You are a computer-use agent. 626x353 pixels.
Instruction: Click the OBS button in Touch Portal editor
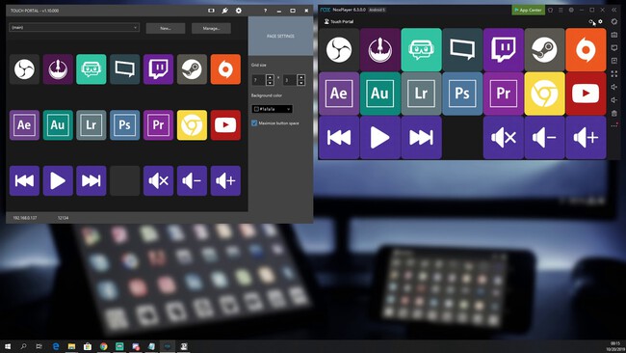tap(24, 69)
